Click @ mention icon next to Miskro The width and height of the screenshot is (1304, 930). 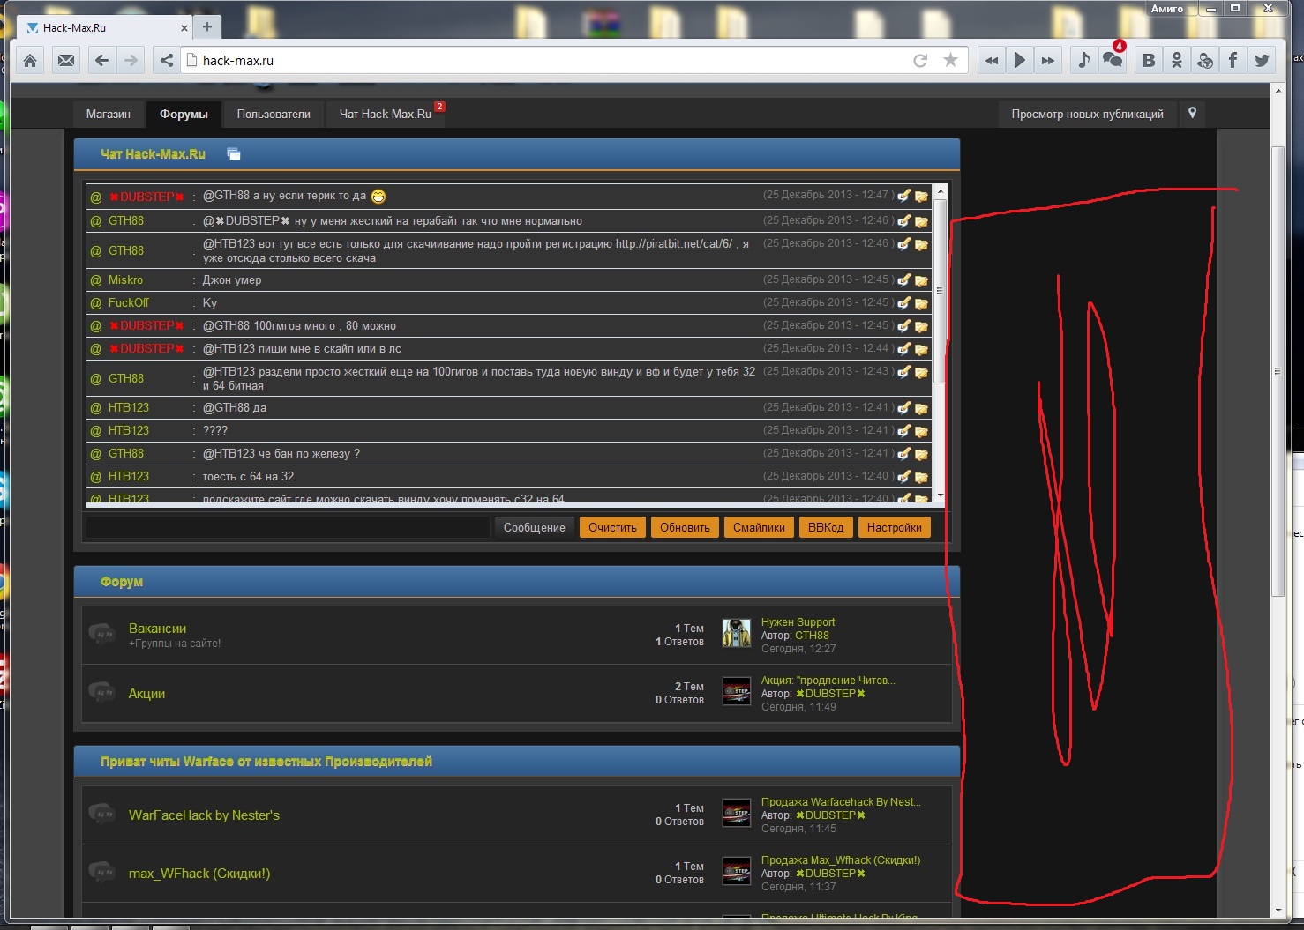coord(96,280)
